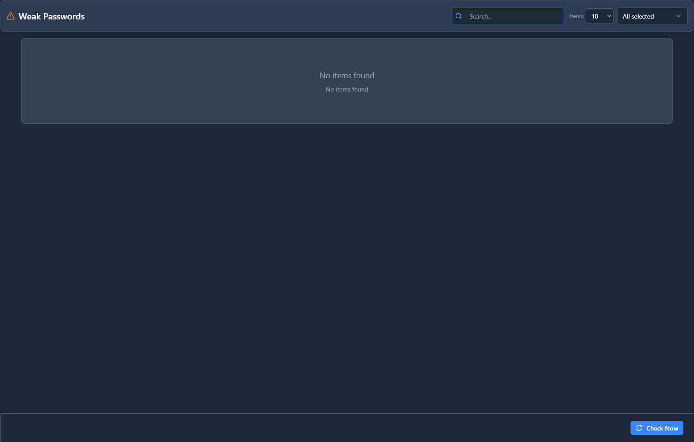
Task: Focus the Search... input field
Action: pyautogui.click(x=513, y=16)
